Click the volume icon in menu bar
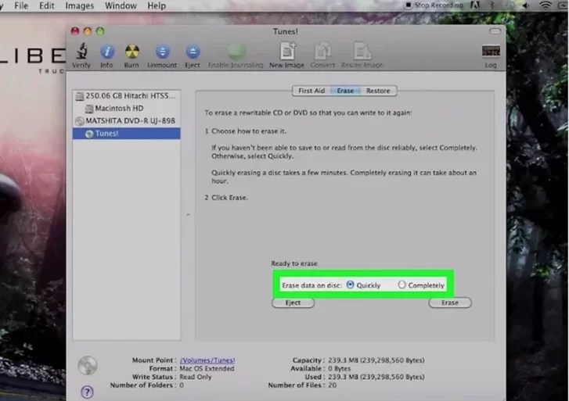 point(526,5)
